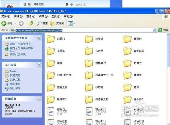
Task: Expand the address bar dropdown
Action: 155,30
